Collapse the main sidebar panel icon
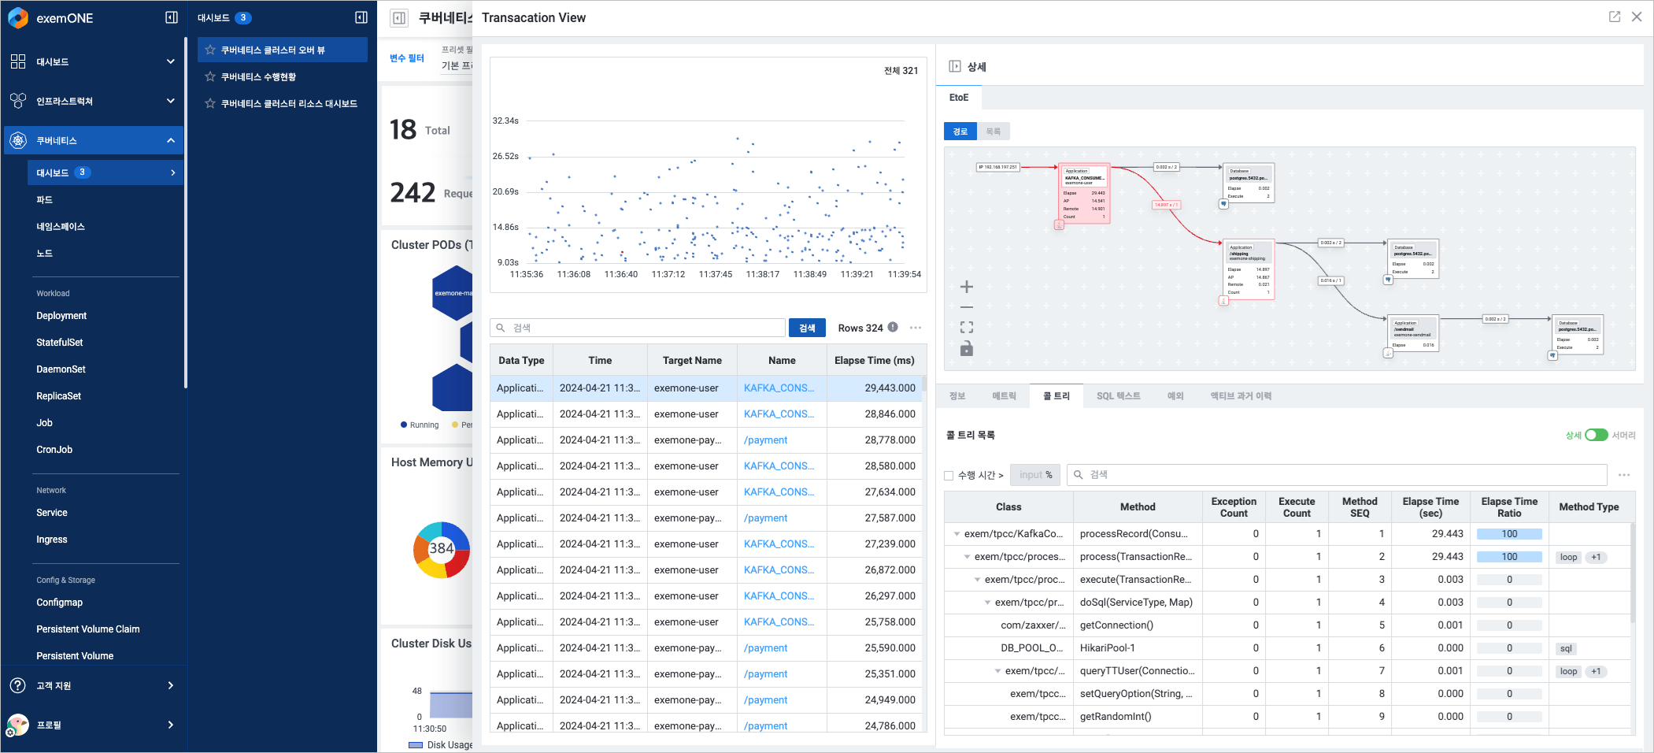Viewport: 1654px width, 753px height. point(172,17)
